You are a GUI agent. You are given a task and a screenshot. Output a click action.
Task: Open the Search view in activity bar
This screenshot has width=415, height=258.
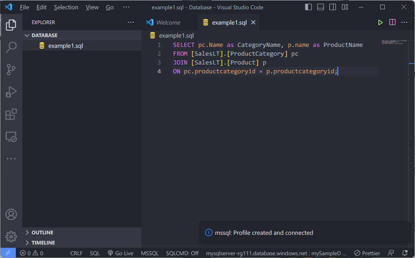point(11,47)
